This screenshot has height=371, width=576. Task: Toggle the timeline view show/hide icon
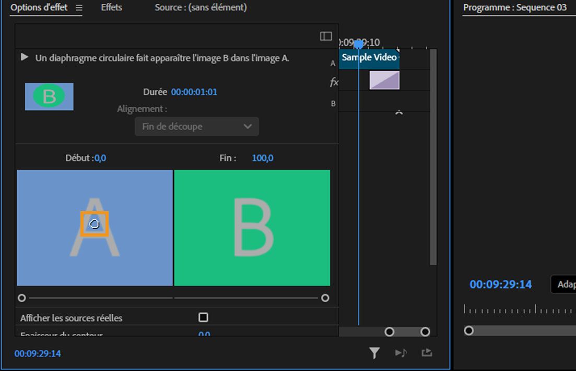[326, 36]
